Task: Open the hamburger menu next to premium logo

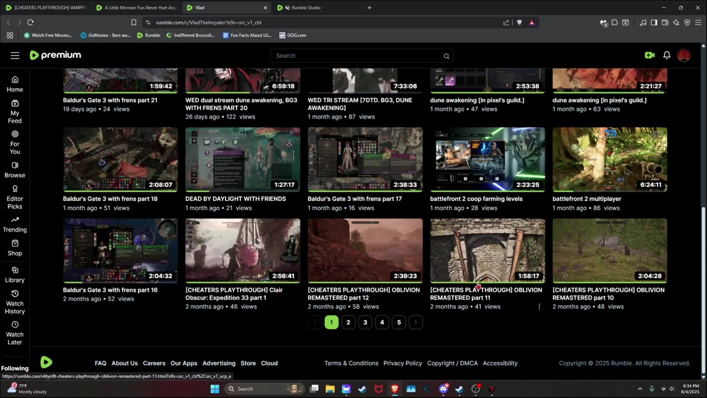Action: [15, 55]
